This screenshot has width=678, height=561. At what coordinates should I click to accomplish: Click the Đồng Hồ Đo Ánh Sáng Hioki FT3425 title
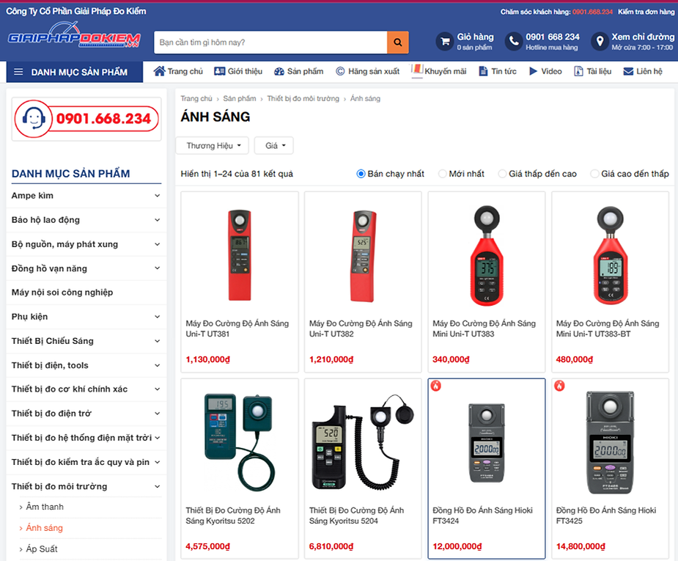605,516
